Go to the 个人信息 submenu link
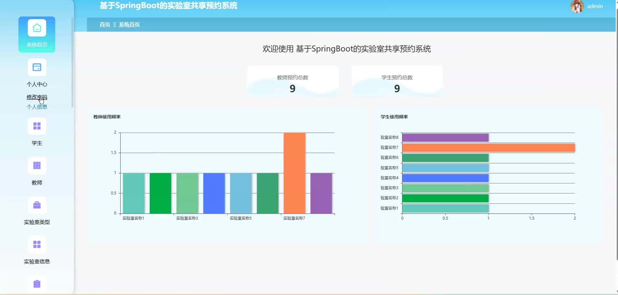Image resolution: width=618 pixels, height=295 pixels. click(x=37, y=107)
